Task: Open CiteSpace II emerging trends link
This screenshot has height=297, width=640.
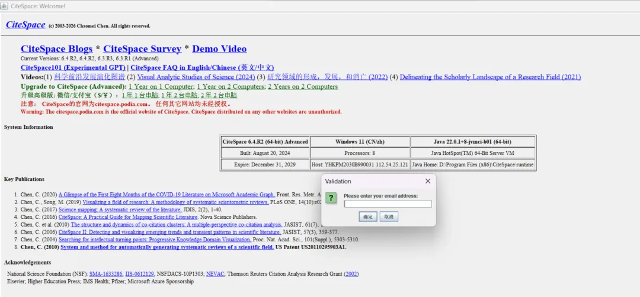Action: [x=170, y=233]
